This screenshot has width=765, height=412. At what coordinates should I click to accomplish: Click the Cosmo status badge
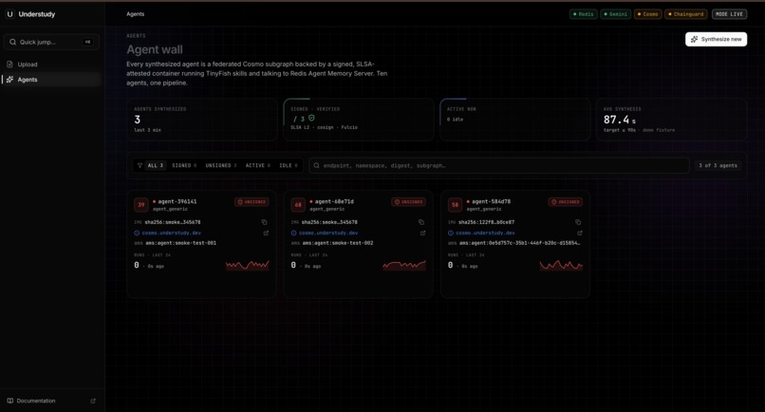[x=648, y=14]
